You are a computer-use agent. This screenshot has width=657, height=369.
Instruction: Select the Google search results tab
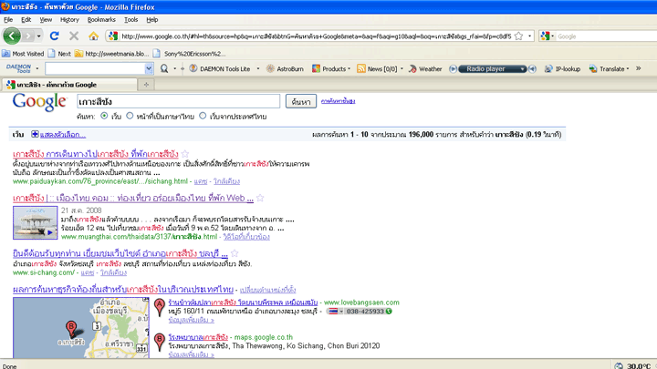pyautogui.click(x=69, y=85)
